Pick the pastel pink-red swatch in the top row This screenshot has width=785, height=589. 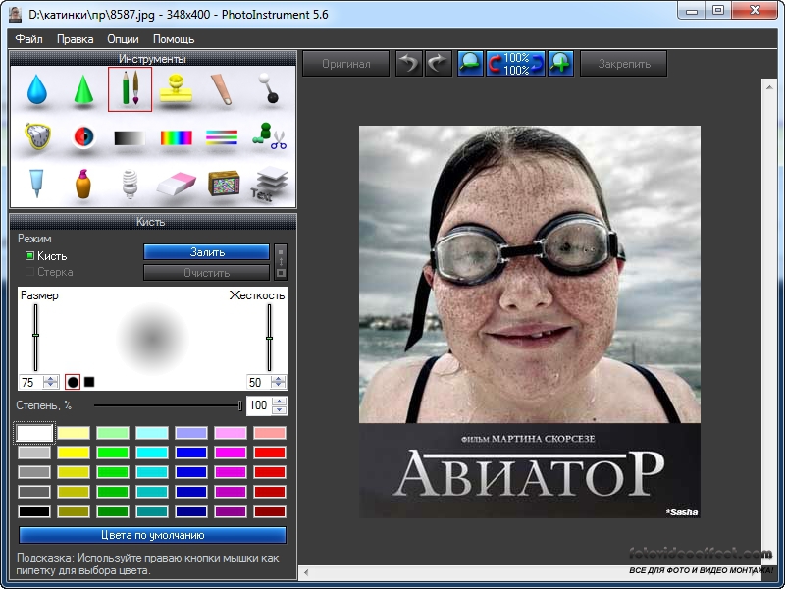pyautogui.click(x=270, y=433)
